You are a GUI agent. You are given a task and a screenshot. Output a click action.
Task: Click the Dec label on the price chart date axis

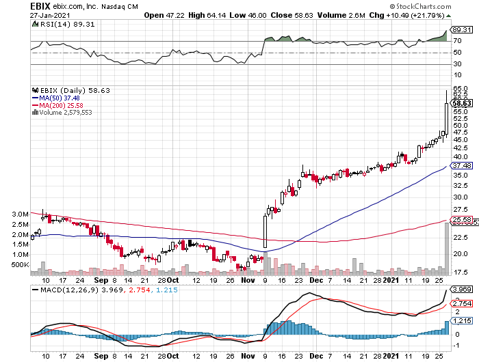point(316,280)
